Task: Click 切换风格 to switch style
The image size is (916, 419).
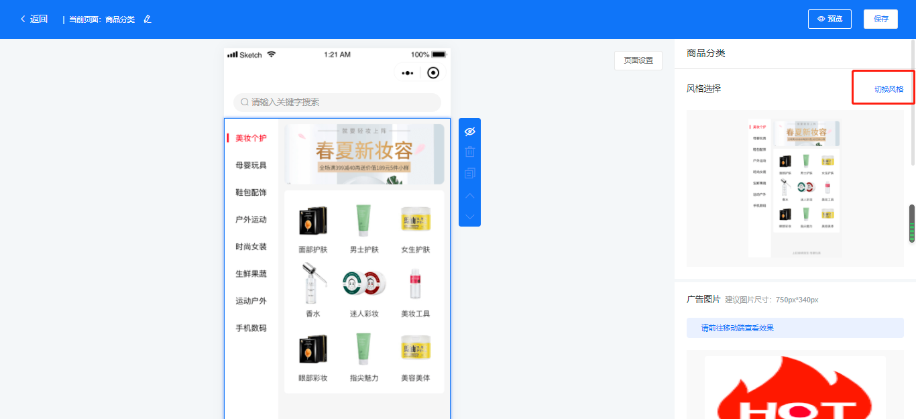Action: (x=889, y=89)
